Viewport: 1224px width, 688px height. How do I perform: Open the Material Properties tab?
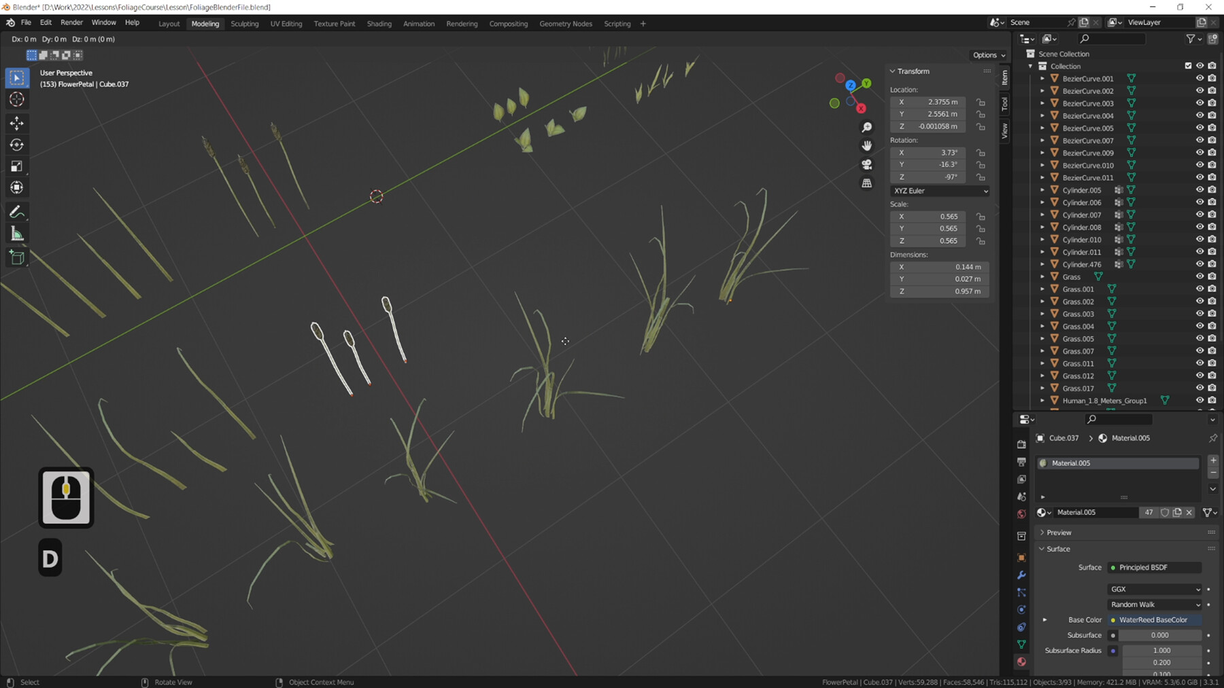click(x=1021, y=661)
